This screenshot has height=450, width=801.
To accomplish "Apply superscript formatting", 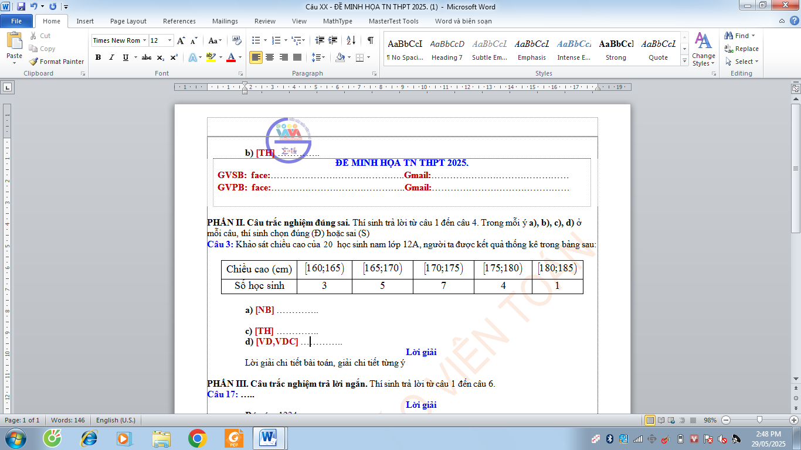I will [x=174, y=57].
